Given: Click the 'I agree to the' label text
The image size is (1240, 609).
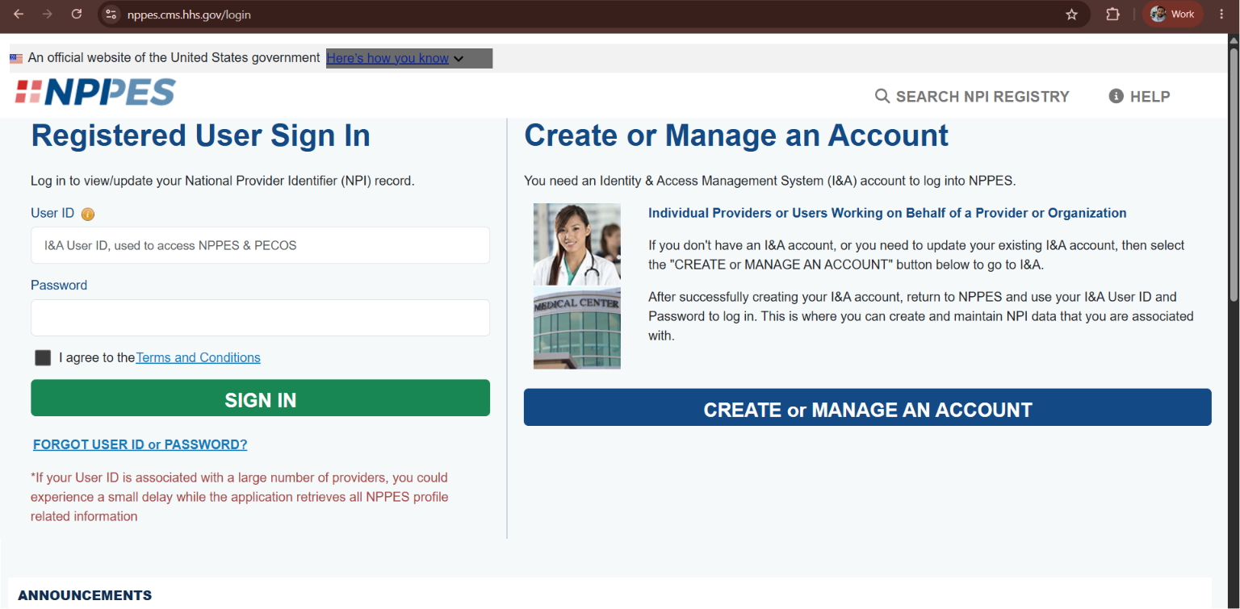Looking at the screenshot, I should 97,357.
